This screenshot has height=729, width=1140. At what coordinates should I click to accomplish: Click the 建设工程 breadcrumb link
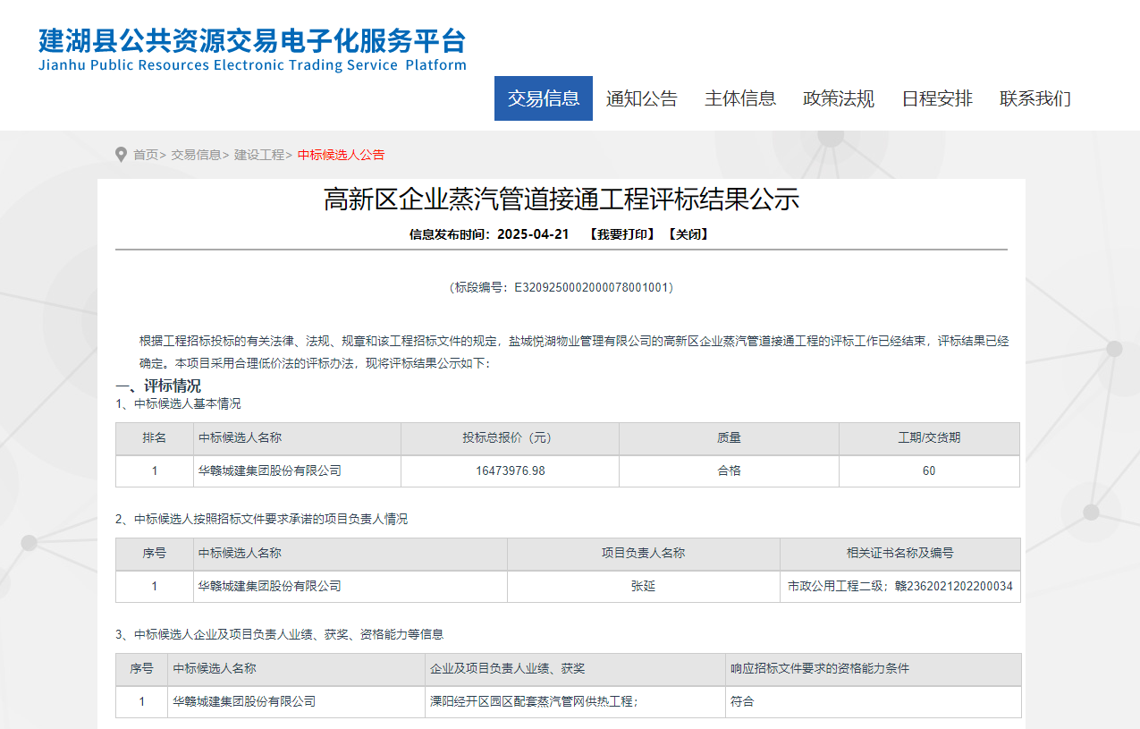(259, 155)
